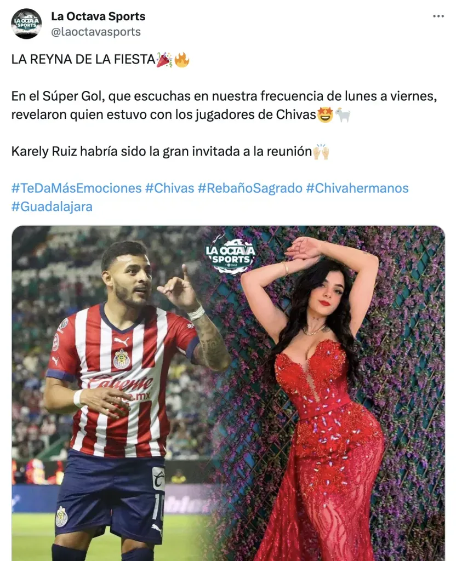Open the #RebañoSagrado hashtag
456x561 pixels.
tap(250, 188)
